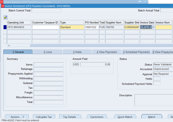Open the 5 Scheduled Payments tab
This screenshot has height=122, width=173.
pyautogui.click(x=136, y=52)
